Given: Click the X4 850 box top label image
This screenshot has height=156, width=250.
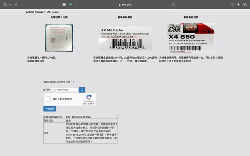Looking at the screenshot, I should 191,38.
